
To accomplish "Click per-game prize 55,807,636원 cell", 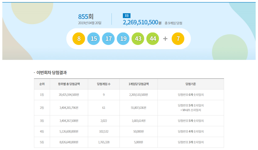I will 139,108.
